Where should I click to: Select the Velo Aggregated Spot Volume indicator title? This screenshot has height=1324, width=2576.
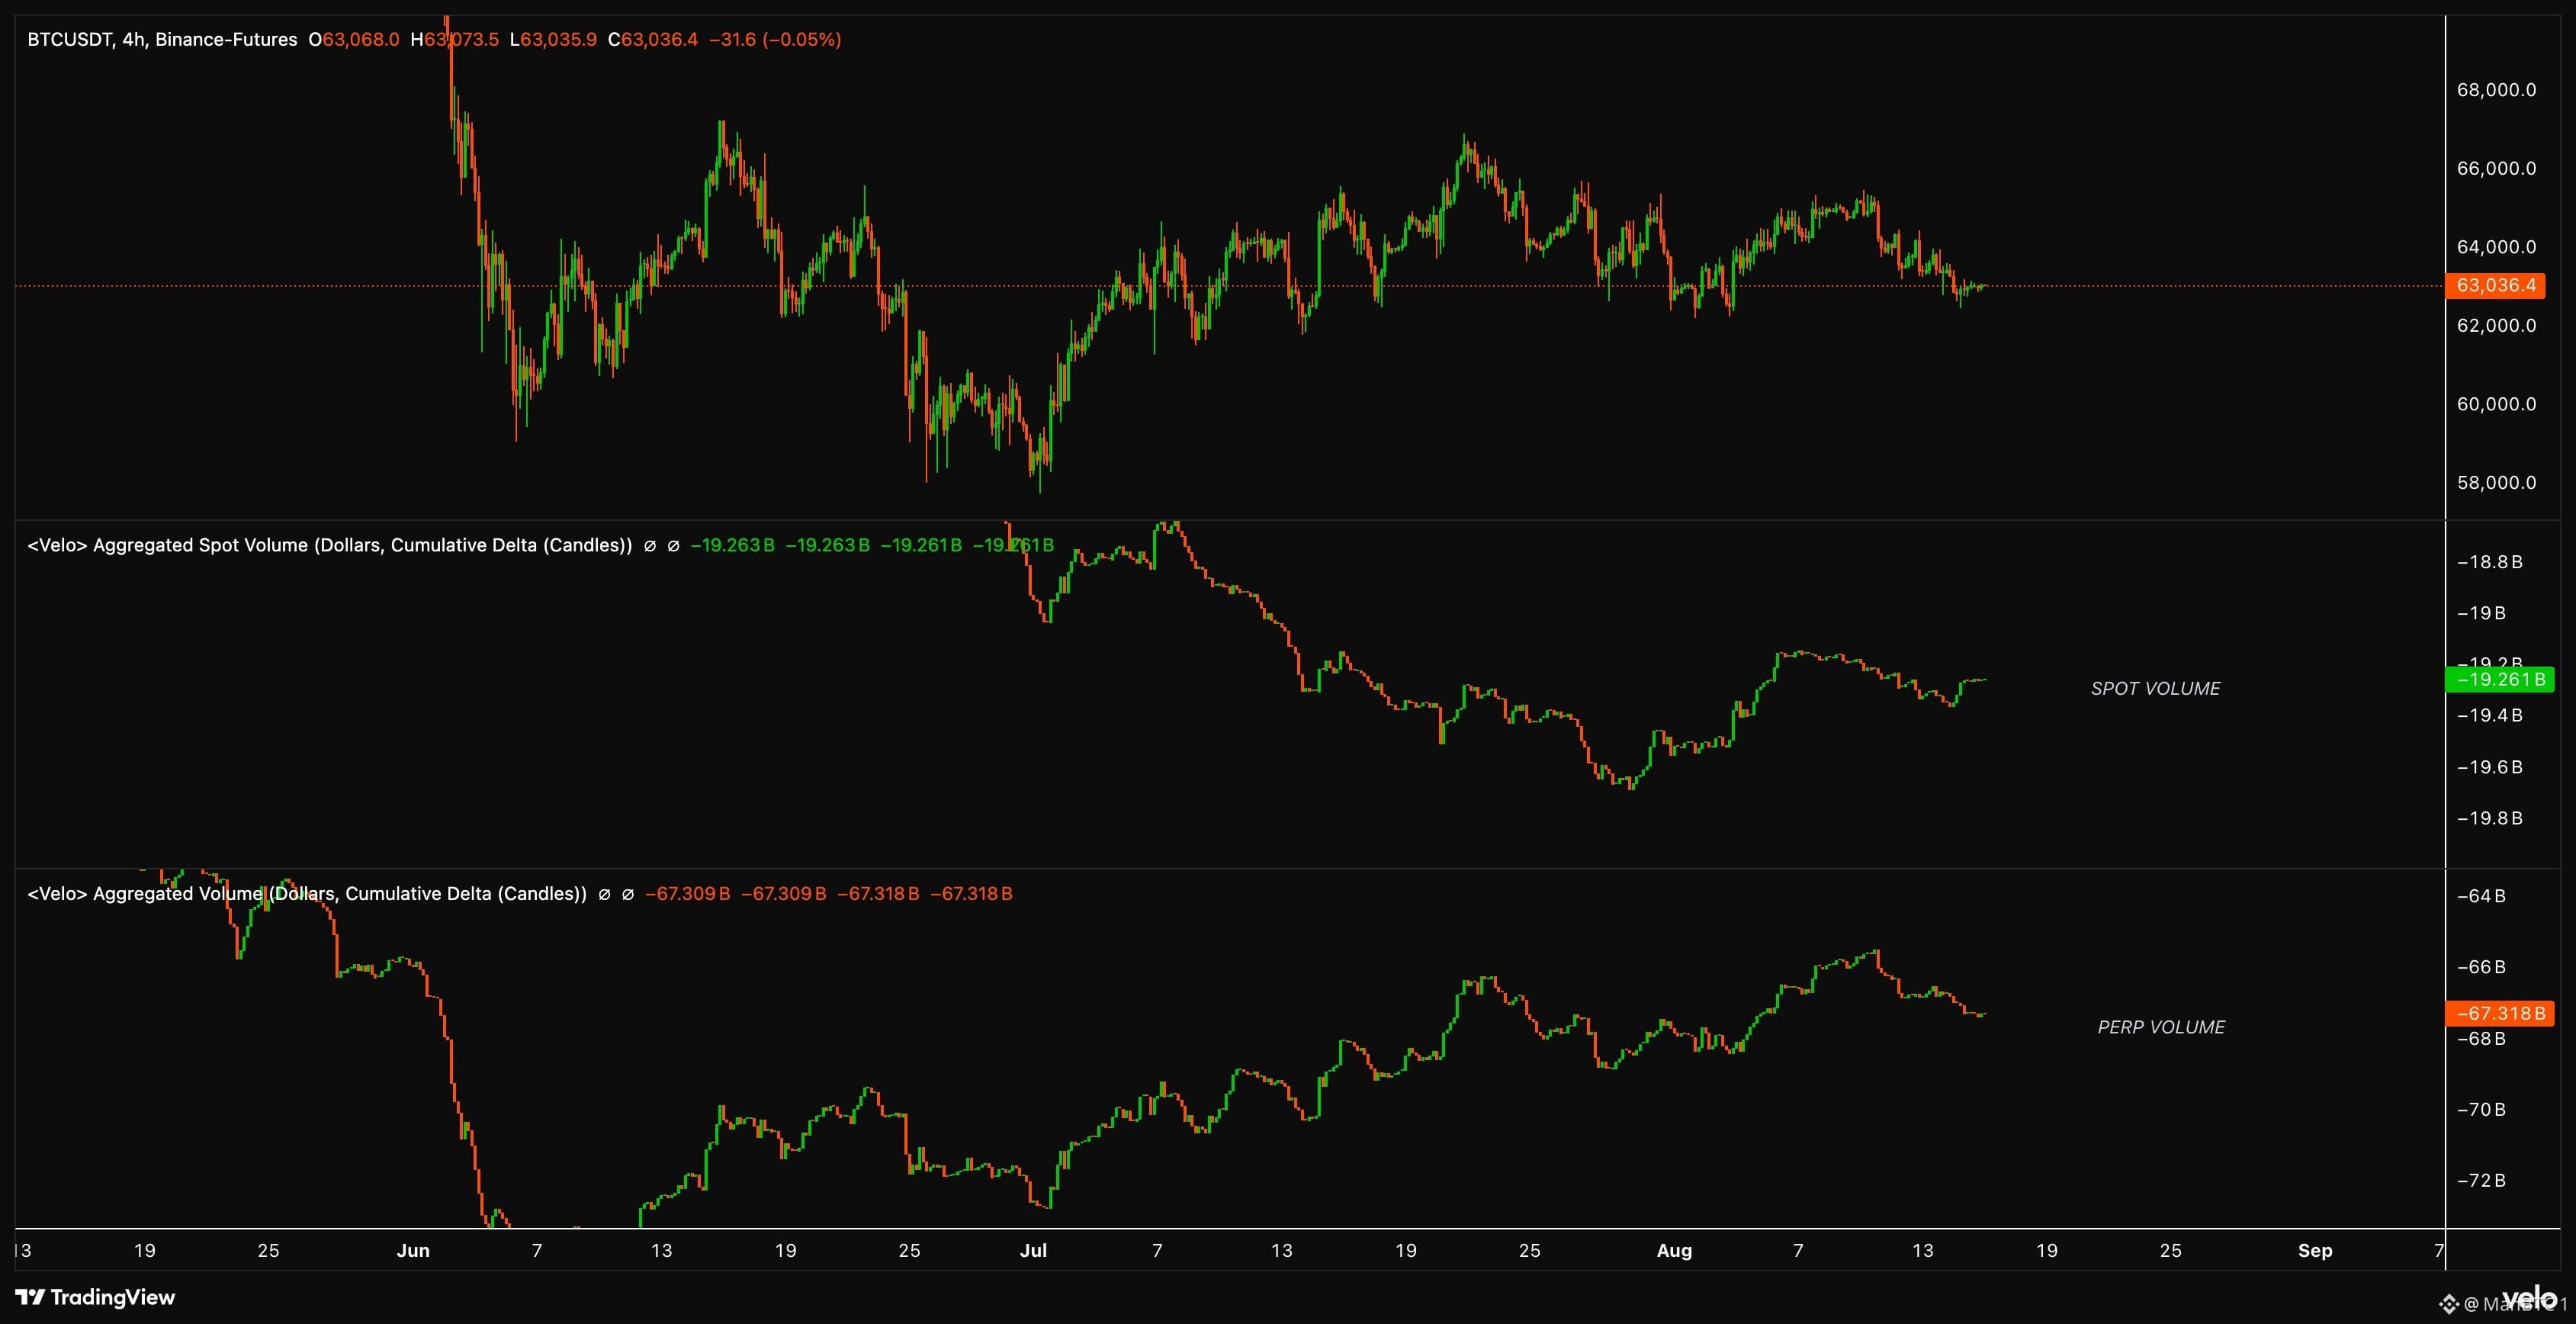(330, 545)
